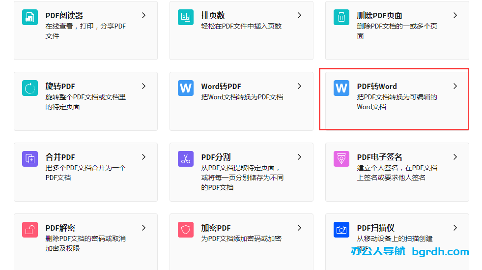Click the PDF分割 scissors icon
The image size is (482, 270).
click(186, 159)
